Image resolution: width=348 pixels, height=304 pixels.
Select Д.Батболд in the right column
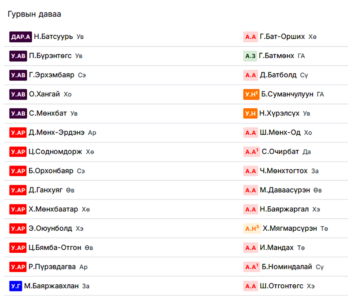tap(278, 75)
